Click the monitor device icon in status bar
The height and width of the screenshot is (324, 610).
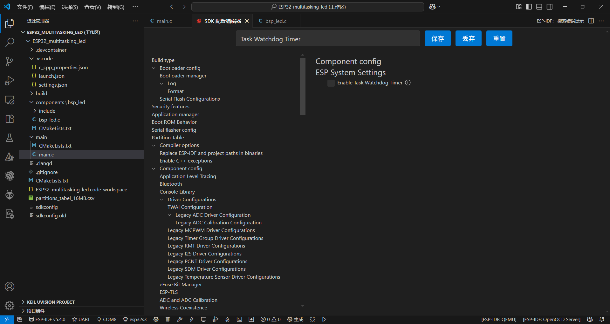click(x=203, y=320)
